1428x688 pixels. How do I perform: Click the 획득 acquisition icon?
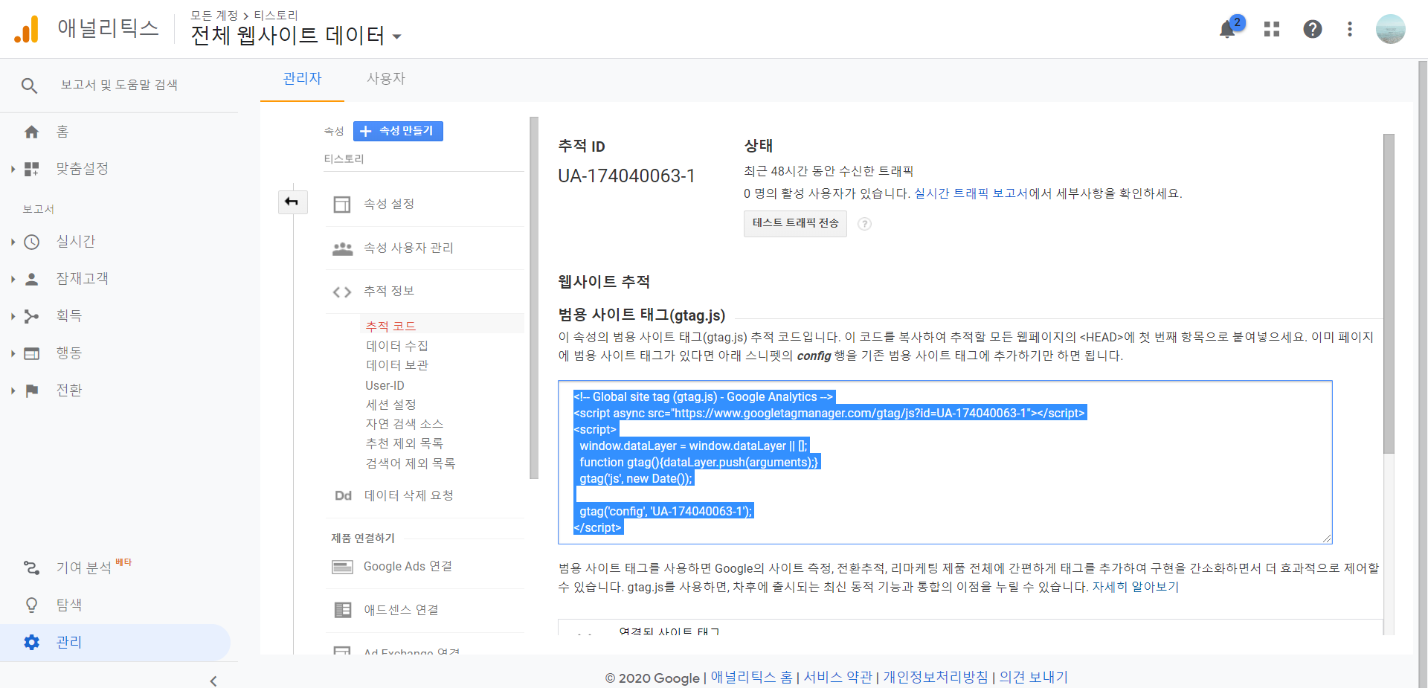click(x=31, y=316)
